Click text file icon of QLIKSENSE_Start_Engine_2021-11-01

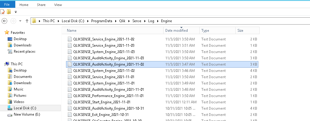click(69, 102)
